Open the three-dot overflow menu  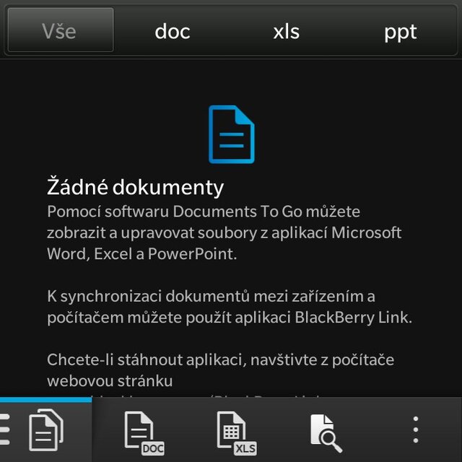(416, 430)
